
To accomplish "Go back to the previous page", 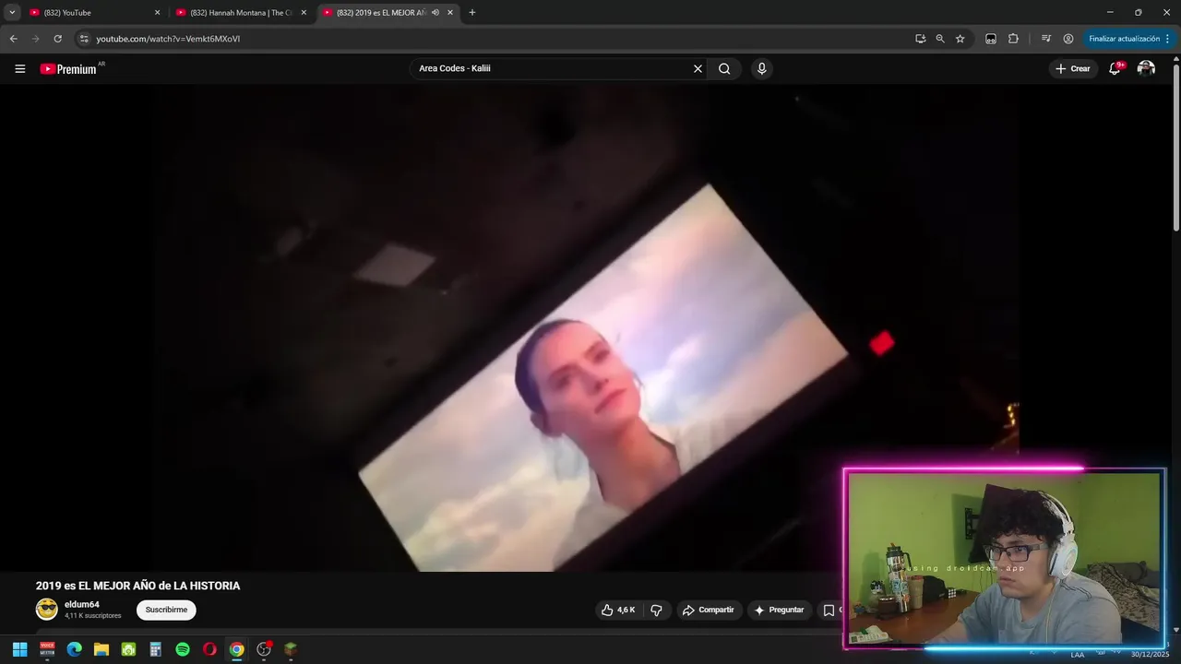I will click(13, 39).
